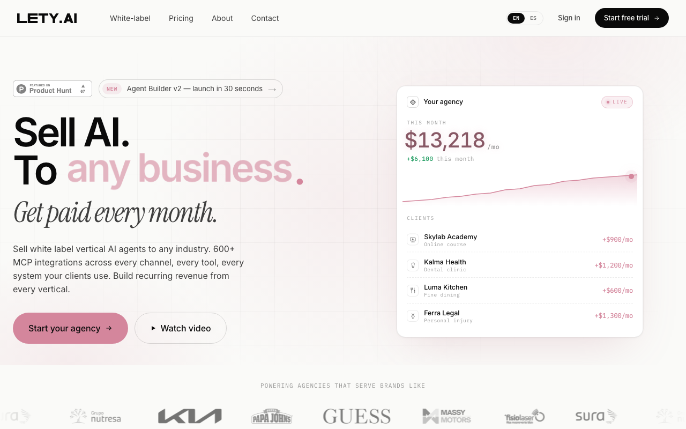Open the About menu item
686x429 pixels.
point(222,18)
